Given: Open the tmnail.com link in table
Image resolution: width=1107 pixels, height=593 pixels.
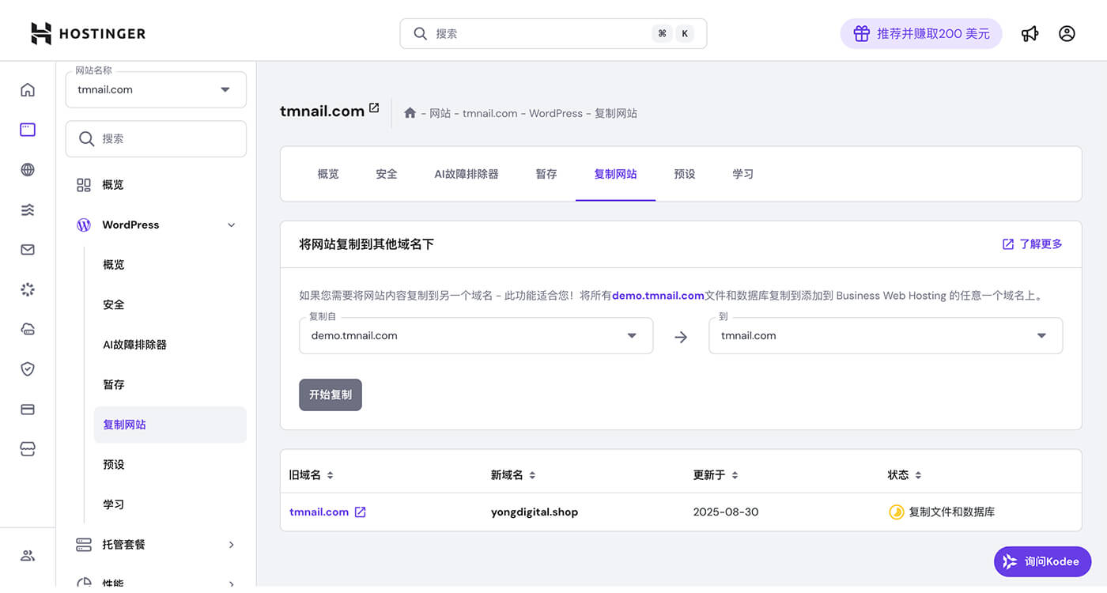Looking at the screenshot, I should [x=319, y=512].
